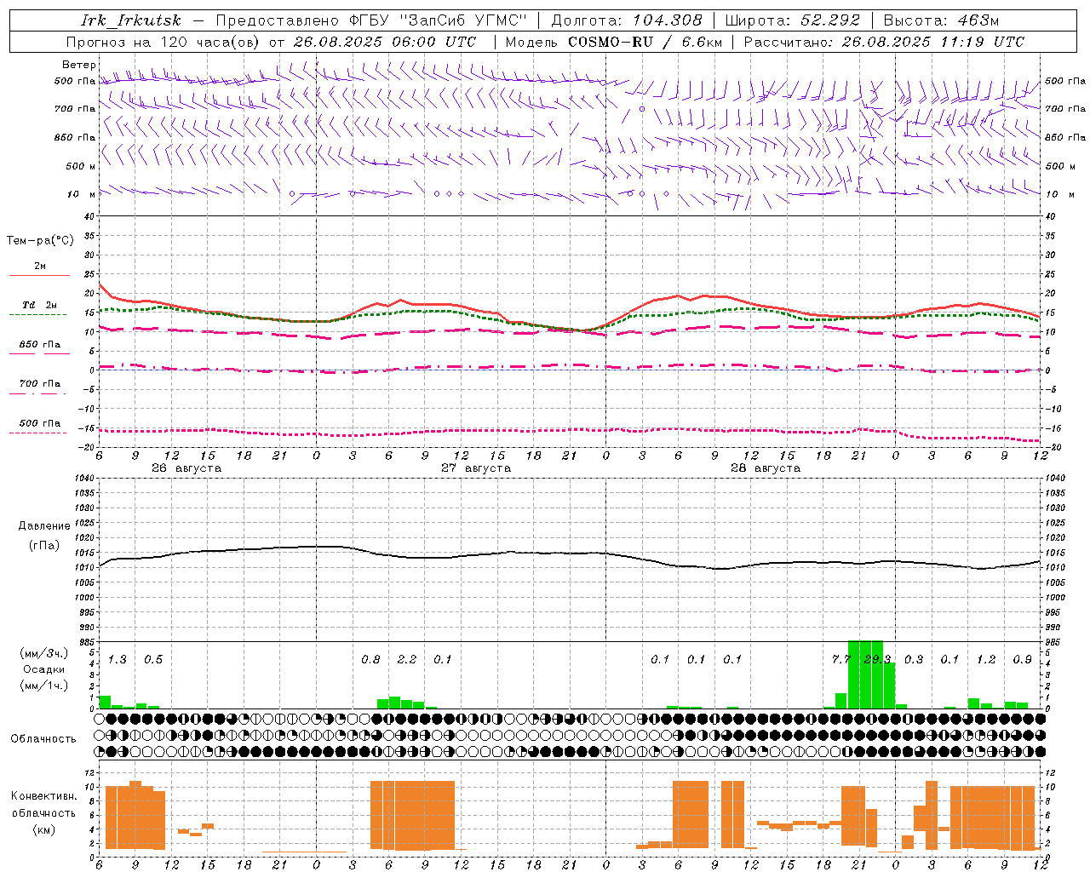
Task: Click the "Ветер" wind section label
Action: click(79, 65)
